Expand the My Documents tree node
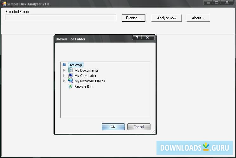This screenshot has height=158, width=236. pos(64,70)
